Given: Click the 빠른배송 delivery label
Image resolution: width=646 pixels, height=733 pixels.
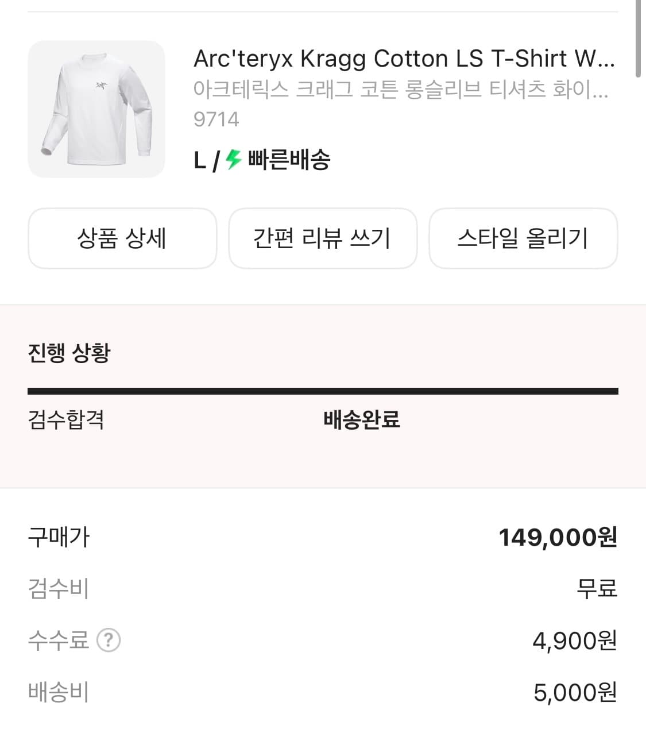Looking at the screenshot, I should (x=289, y=159).
